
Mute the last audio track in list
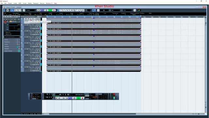(26, 67)
